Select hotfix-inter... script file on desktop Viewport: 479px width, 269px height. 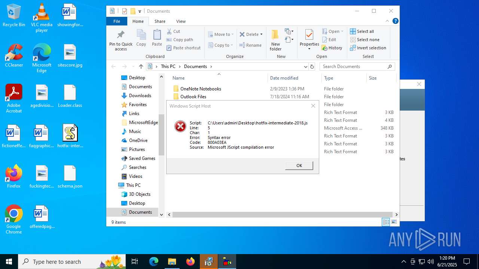pyautogui.click(x=70, y=136)
